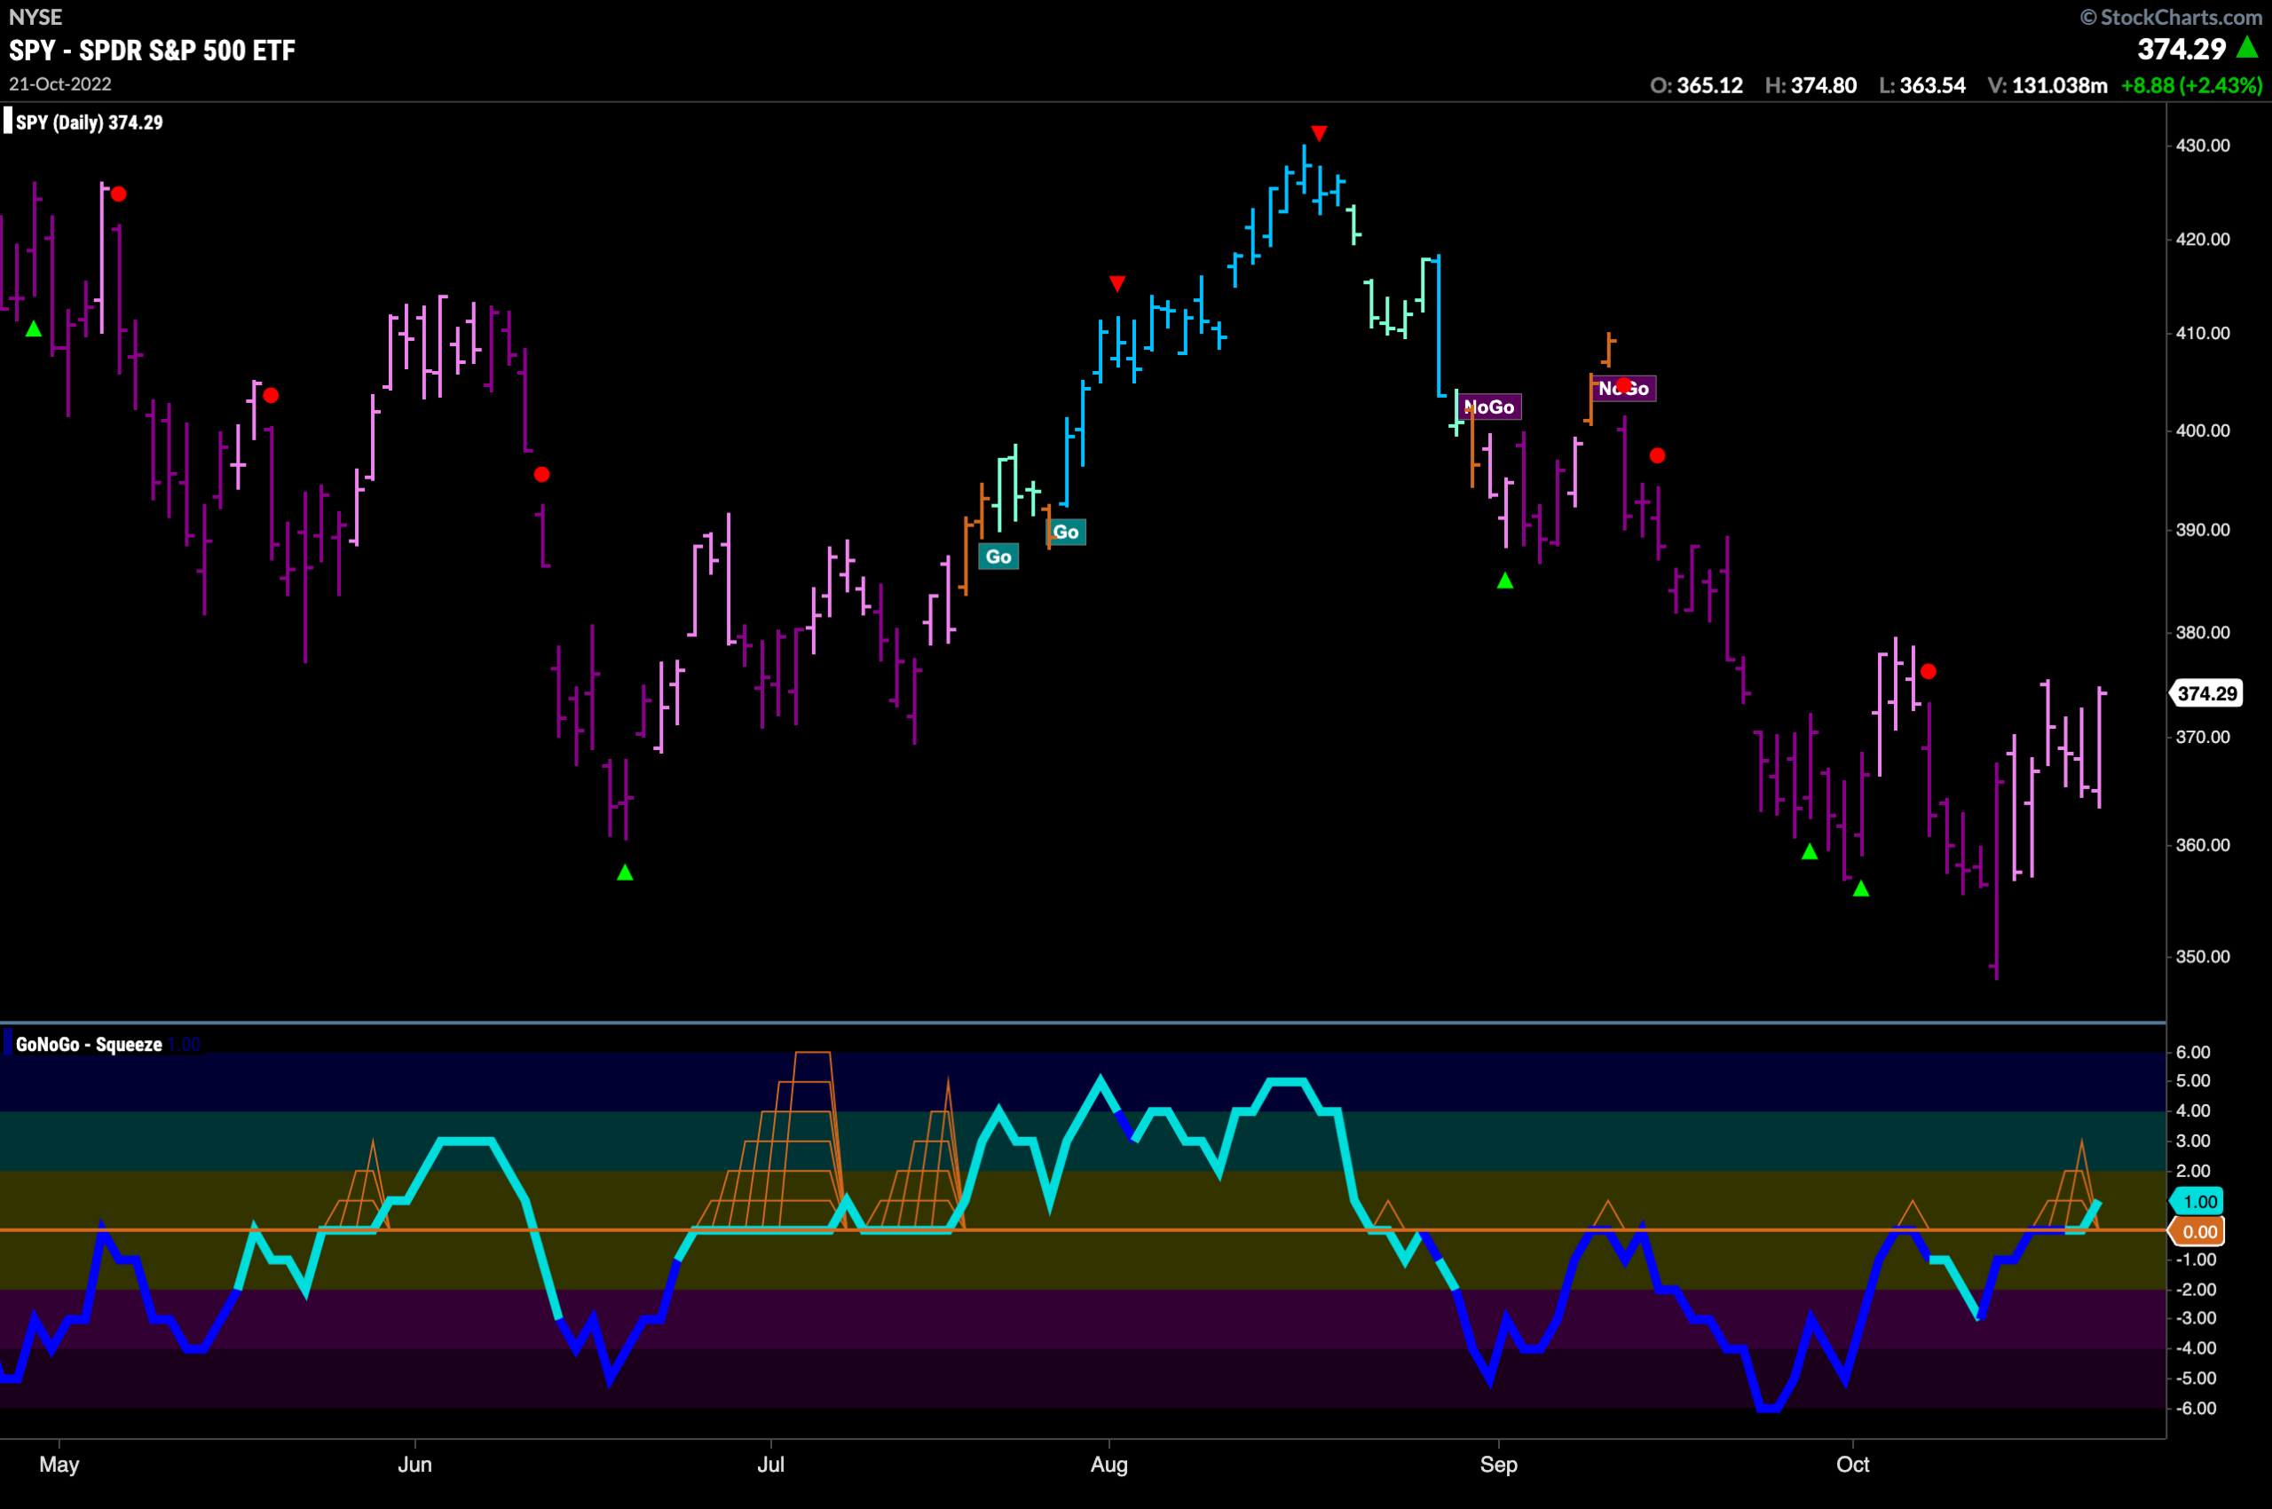Click the orange 0.00 zero line tag
This screenshot has height=1509, width=2272.
coord(2198,1232)
